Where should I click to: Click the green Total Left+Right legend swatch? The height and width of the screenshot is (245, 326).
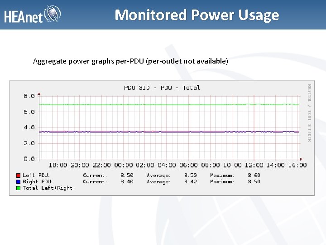click(18, 188)
